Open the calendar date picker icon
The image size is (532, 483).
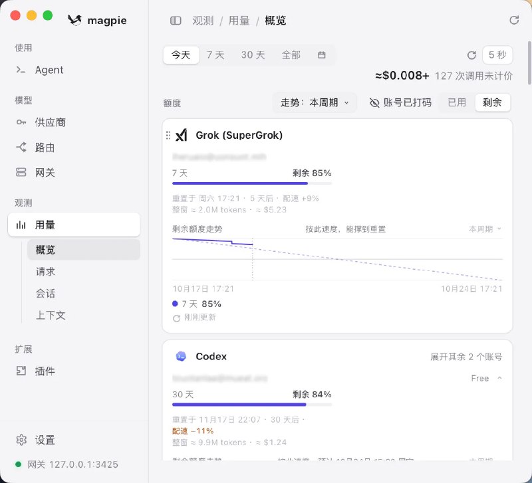point(322,55)
